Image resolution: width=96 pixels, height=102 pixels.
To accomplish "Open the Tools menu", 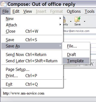I will [x=89, y=11].
